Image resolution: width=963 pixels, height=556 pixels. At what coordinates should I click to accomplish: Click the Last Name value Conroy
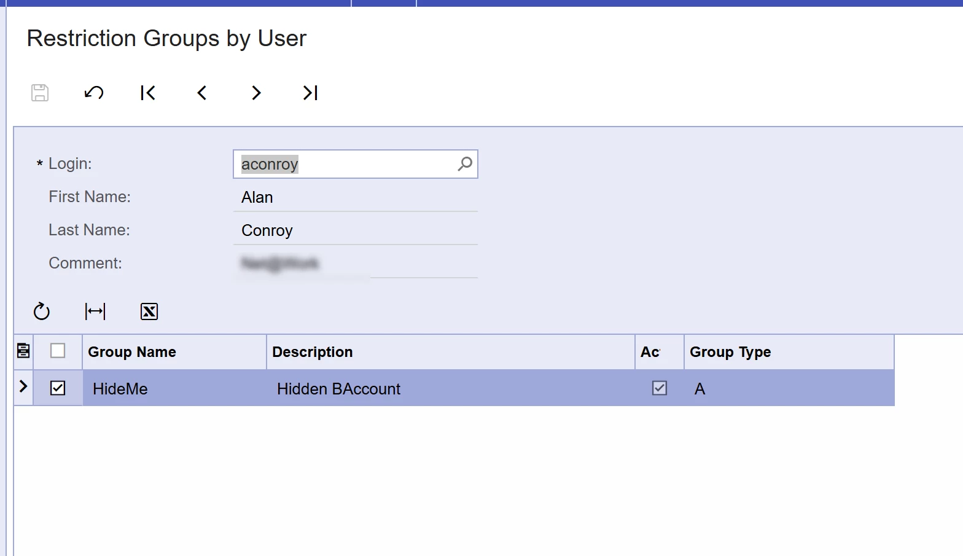click(267, 230)
